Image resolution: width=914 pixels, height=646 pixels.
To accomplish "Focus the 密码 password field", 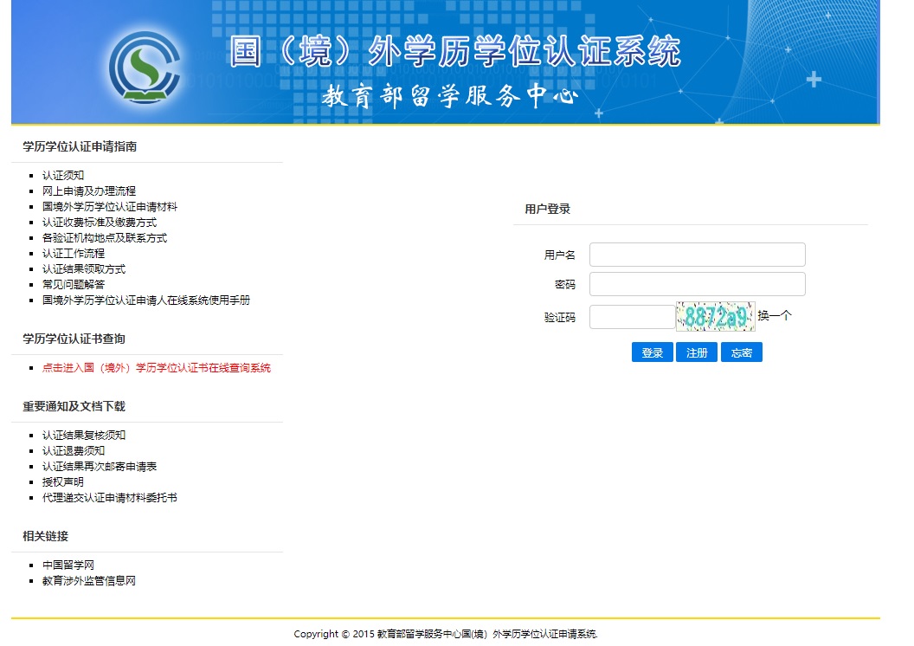I will pyautogui.click(x=697, y=284).
